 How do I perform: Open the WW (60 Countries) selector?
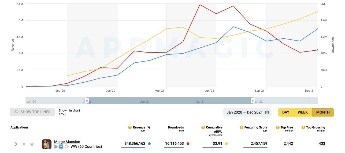click(86, 146)
